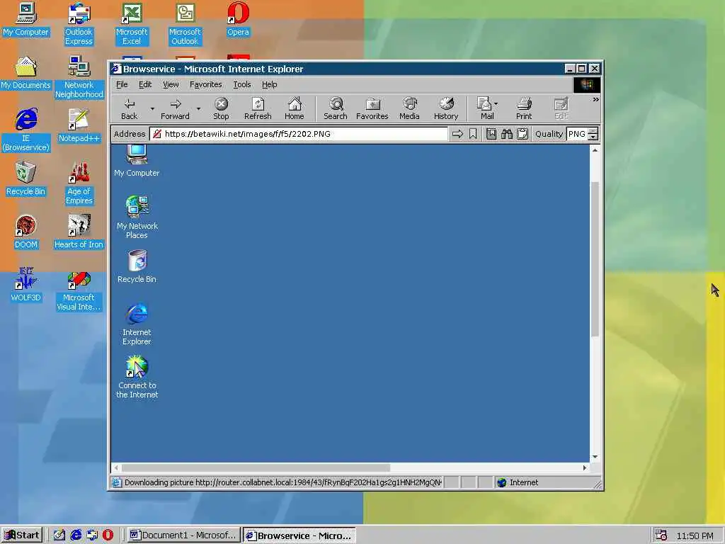
Task: Click the vertical scrollbar down arrow
Action: tap(595, 457)
